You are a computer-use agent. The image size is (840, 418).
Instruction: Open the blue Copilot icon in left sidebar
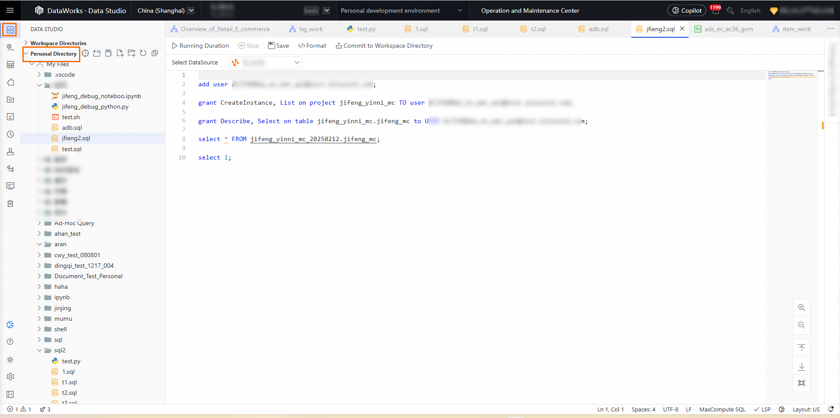10,325
